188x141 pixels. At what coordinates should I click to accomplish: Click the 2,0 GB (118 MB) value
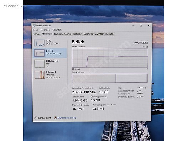84,92
